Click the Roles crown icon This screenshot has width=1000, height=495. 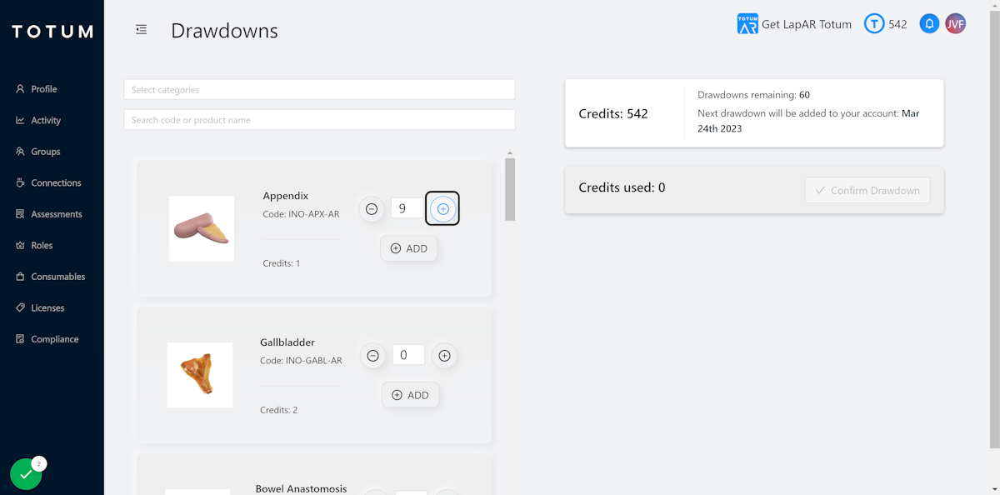(20, 245)
